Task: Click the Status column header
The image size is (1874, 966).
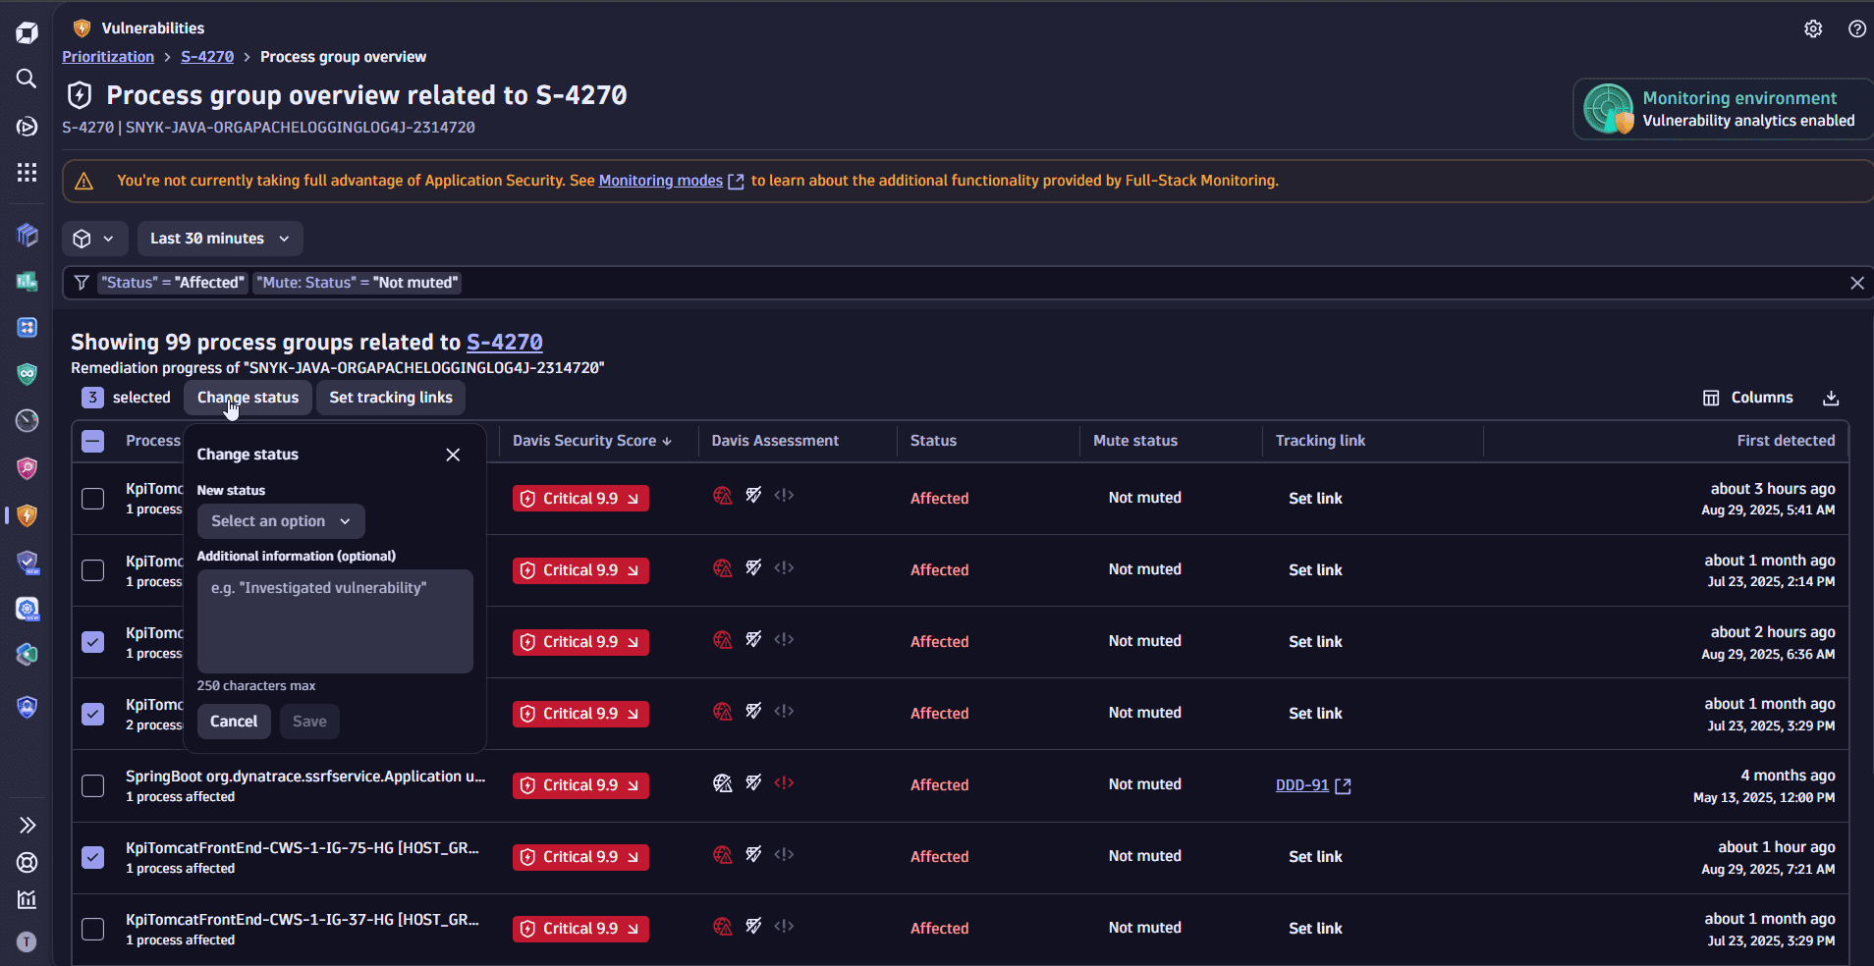Action: (x=933, y=441)
